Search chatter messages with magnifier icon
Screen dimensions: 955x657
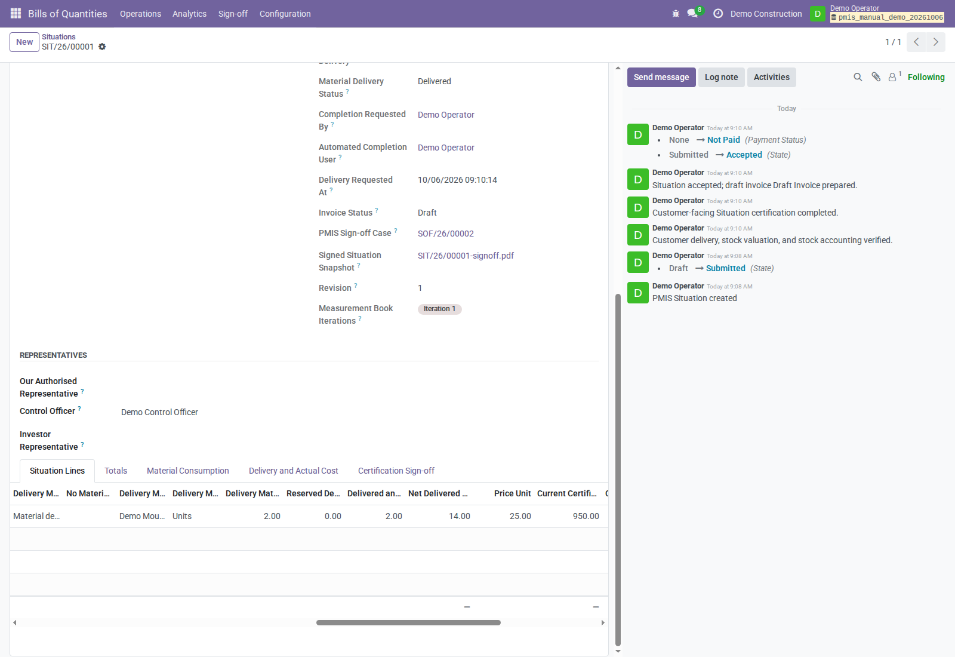click(x=858, y=77)
